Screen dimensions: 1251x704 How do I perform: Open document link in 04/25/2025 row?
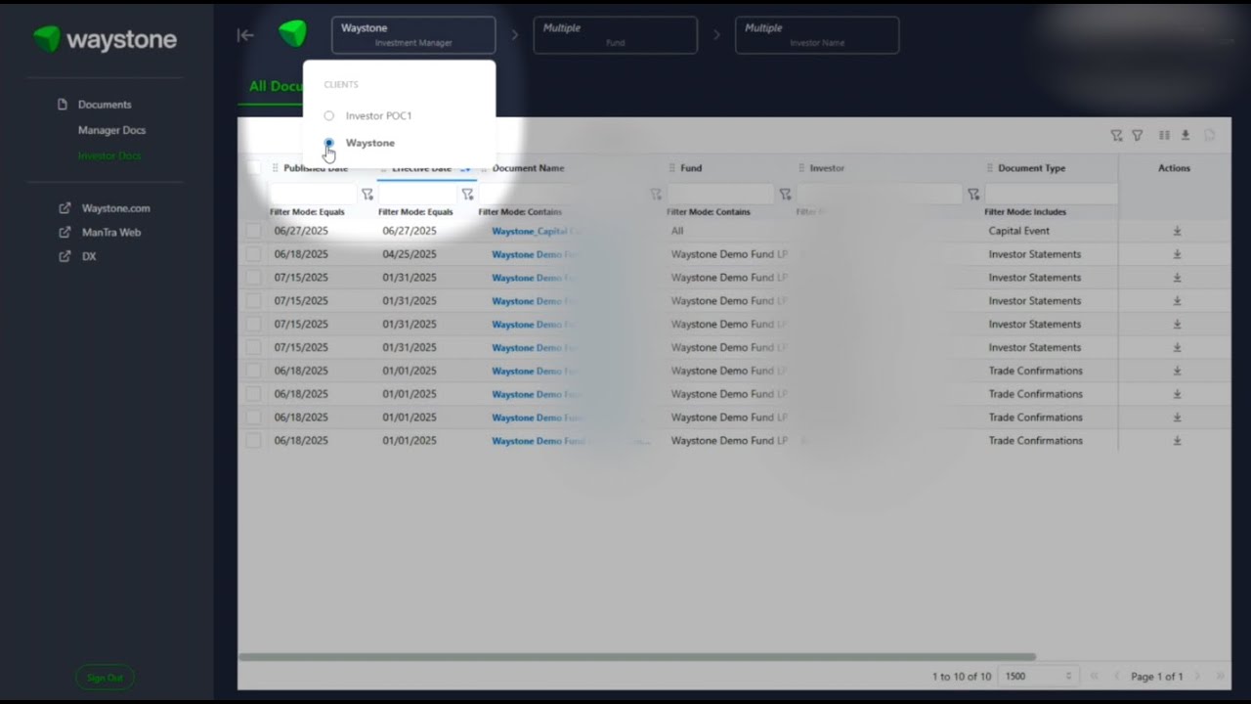click(536, 254)
